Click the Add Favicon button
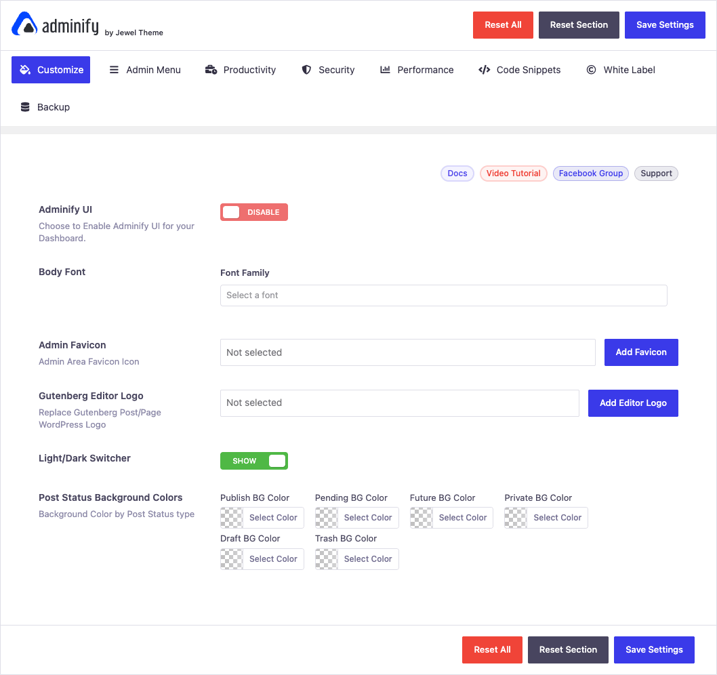Image resolution: width=717 pixels, height=675 pixels. click(641, 352)
